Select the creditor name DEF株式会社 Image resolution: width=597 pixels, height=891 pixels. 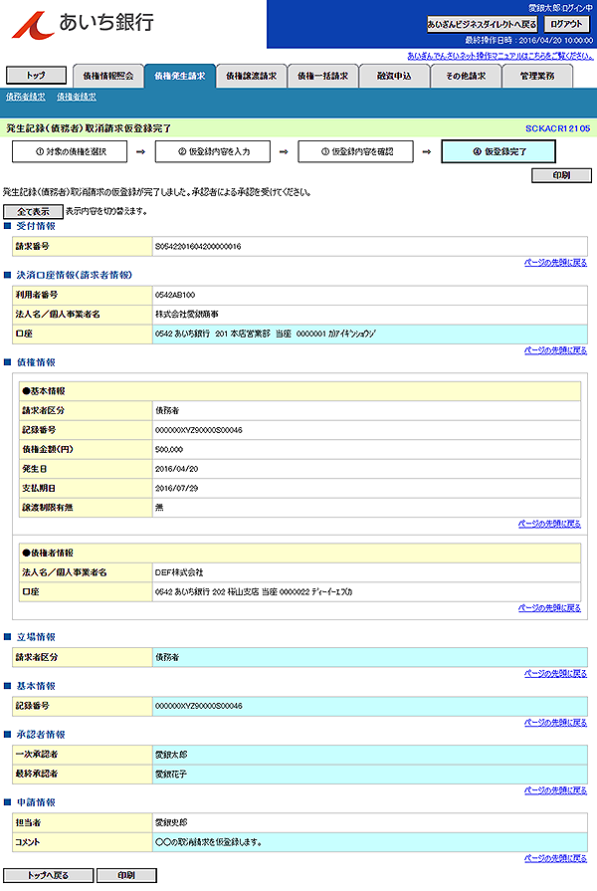[179, 572]
